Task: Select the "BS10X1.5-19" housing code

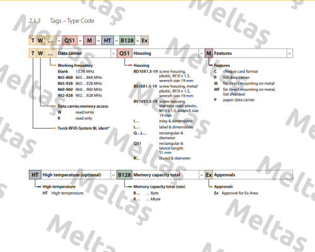Action: tap(146, 86)
